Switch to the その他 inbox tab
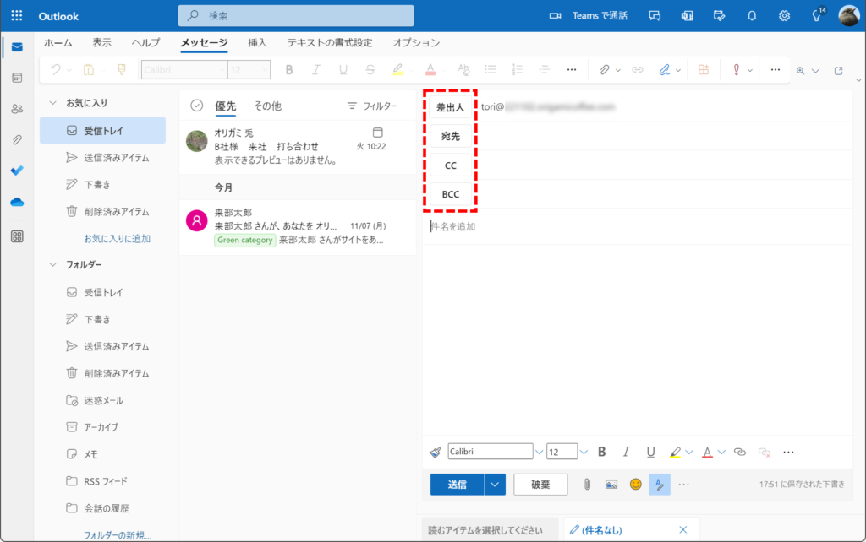This screenshot has height=542, width=866. coord(267,106)
